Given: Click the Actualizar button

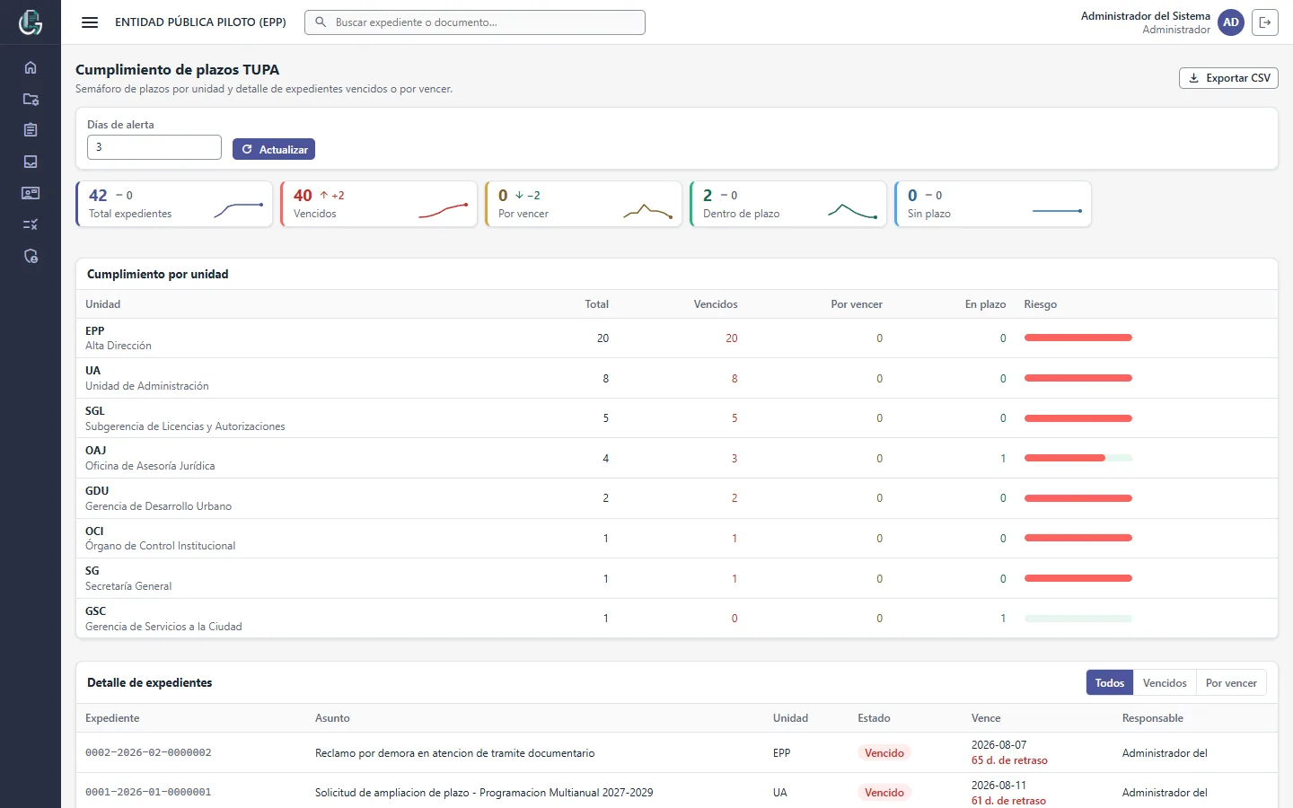Looking at the screenshot, I should (x=274, y=149).
